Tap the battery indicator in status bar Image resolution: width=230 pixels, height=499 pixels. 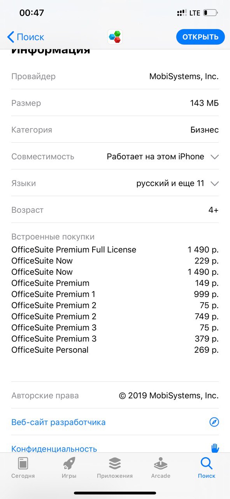click(211, 13)
